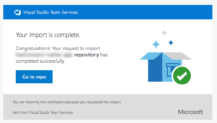Click the Congratulations message line

pos(58,48)
